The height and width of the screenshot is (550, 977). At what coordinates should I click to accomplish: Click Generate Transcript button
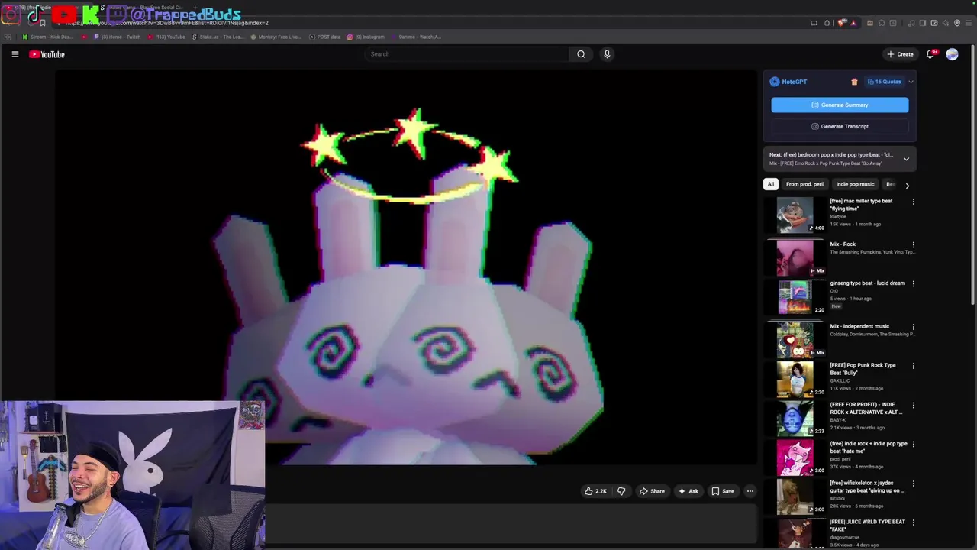pos(840,126)
